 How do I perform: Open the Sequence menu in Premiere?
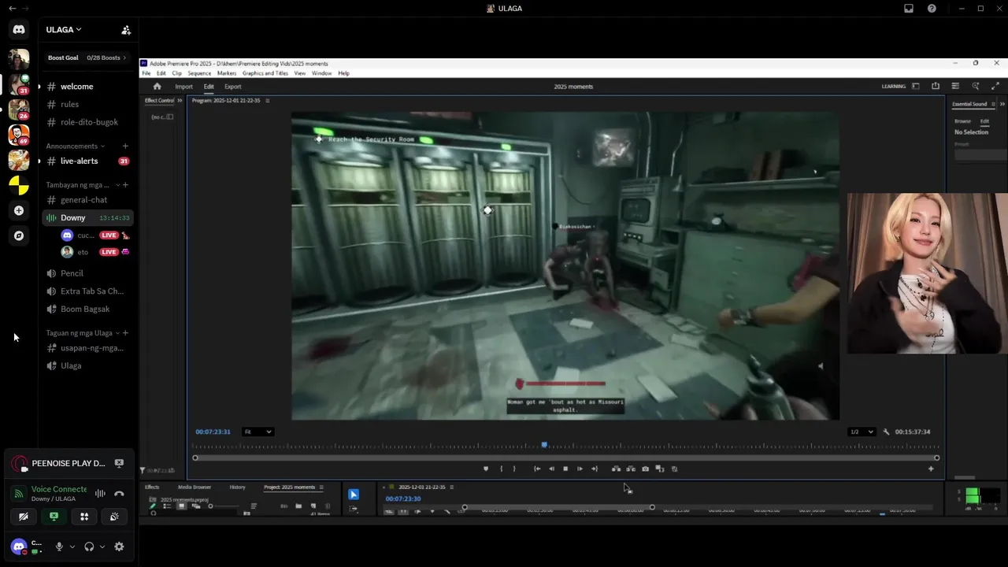click(199, 73)
